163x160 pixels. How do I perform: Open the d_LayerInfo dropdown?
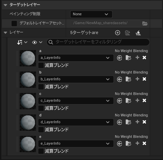pyautogui.click(x=76, y=122)
